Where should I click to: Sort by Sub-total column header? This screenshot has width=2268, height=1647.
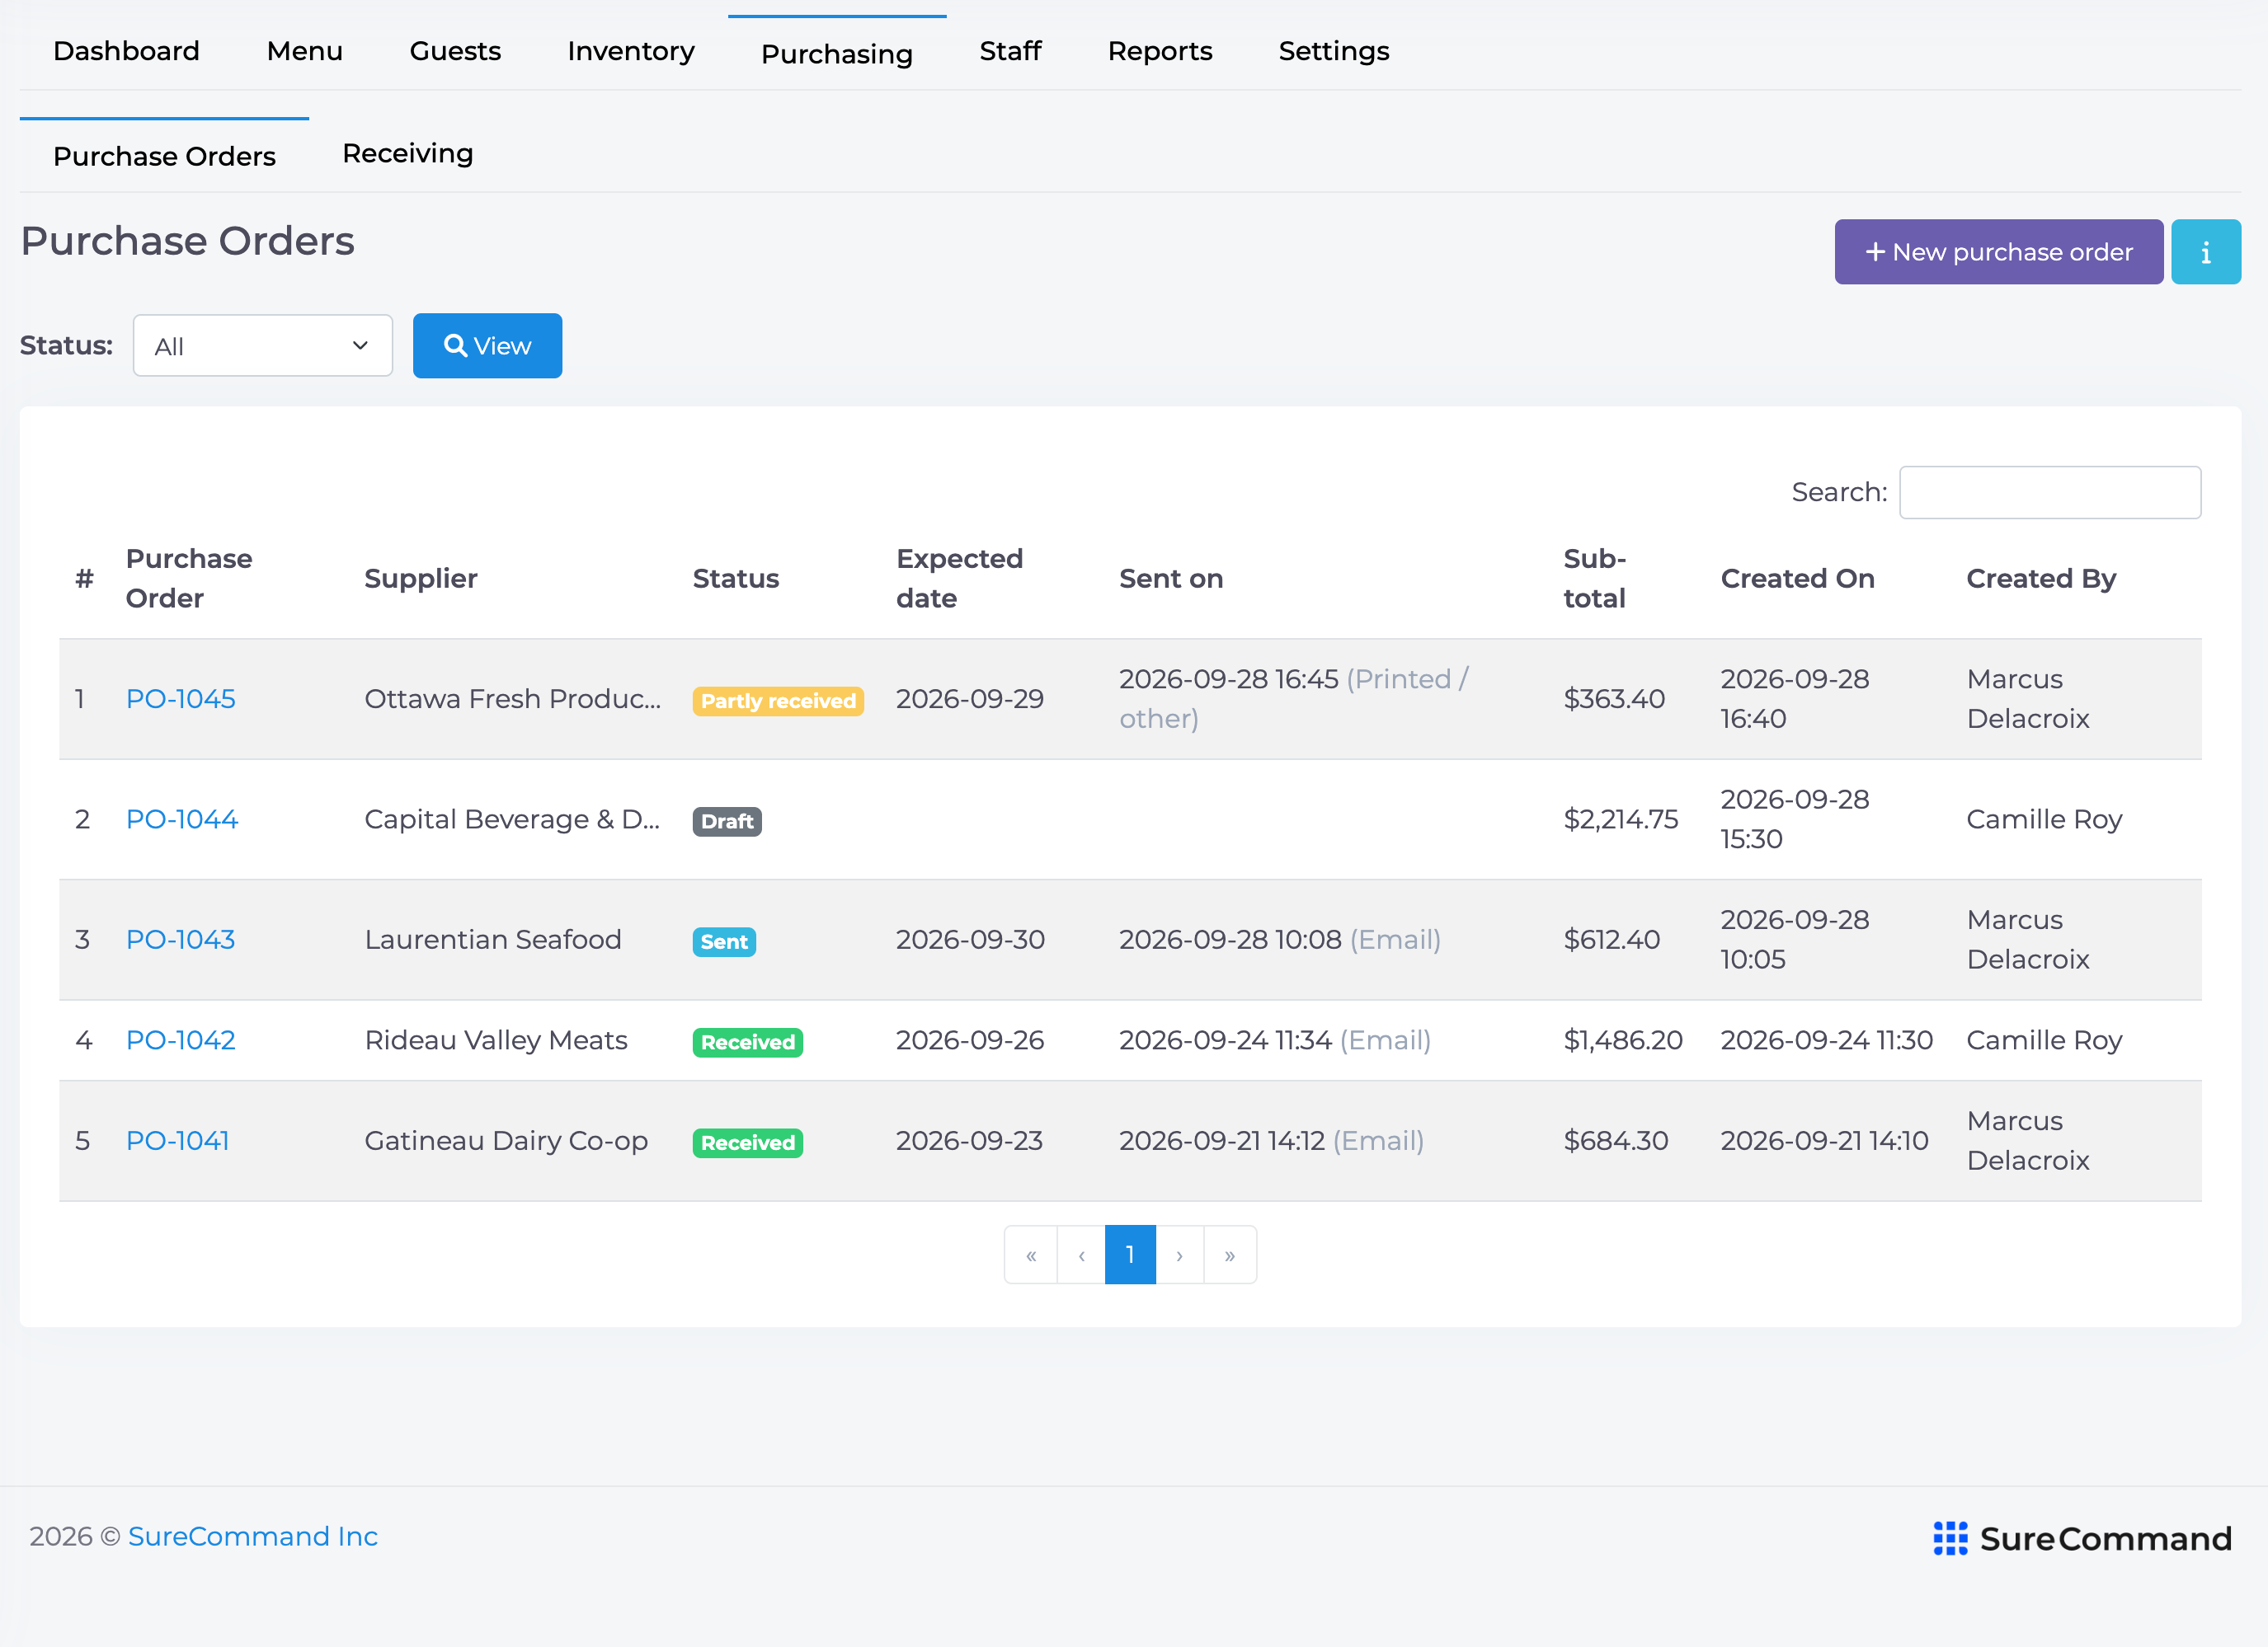tap(1595, 578)
